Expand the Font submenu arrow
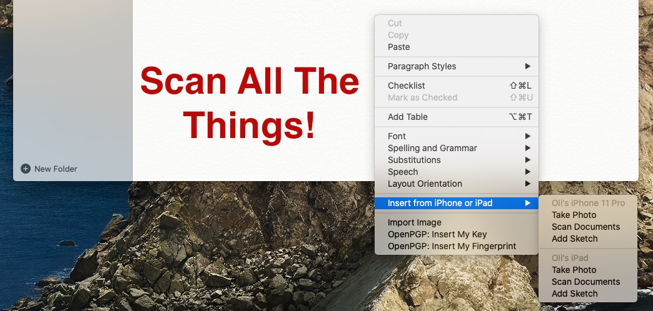The image size is (653, 311). tap(528, 136)
